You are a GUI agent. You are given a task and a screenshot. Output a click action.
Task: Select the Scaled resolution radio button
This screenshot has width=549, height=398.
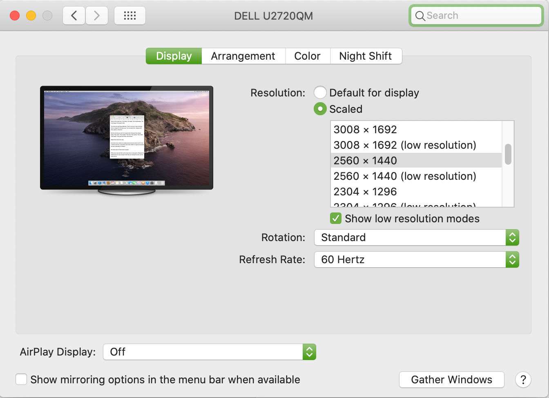[320, 109]
